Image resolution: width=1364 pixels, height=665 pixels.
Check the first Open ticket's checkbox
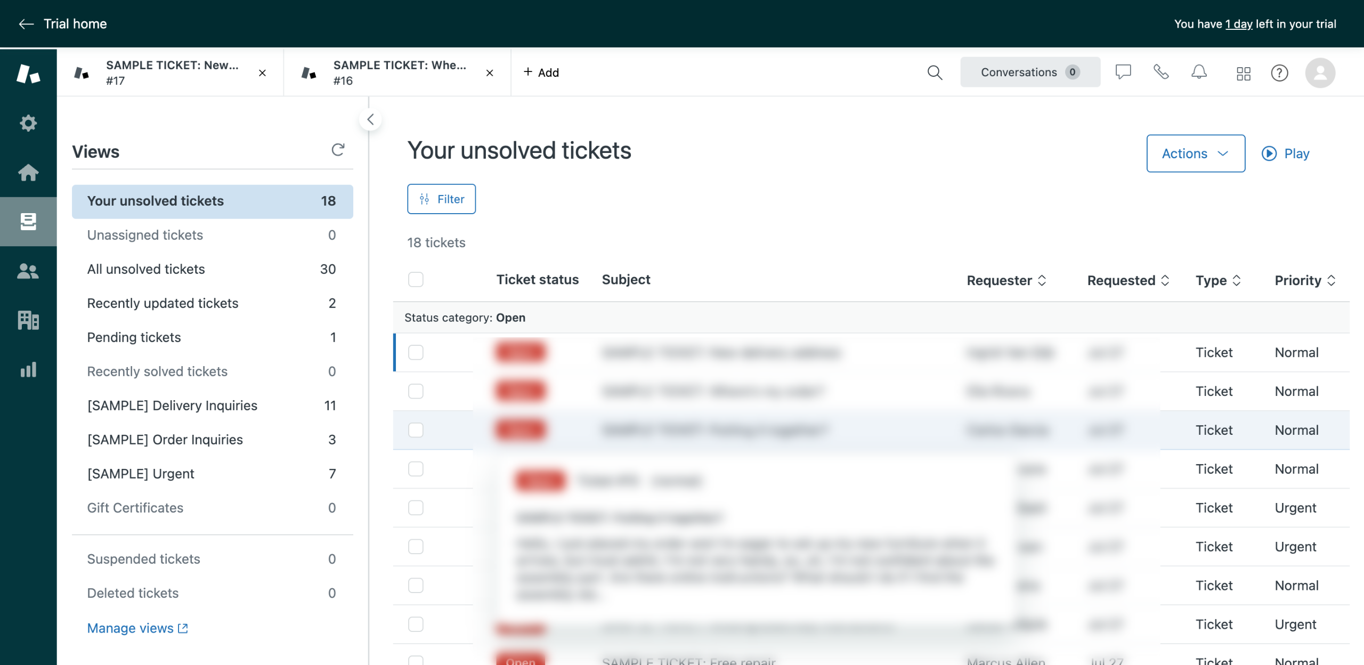point(416,352)
